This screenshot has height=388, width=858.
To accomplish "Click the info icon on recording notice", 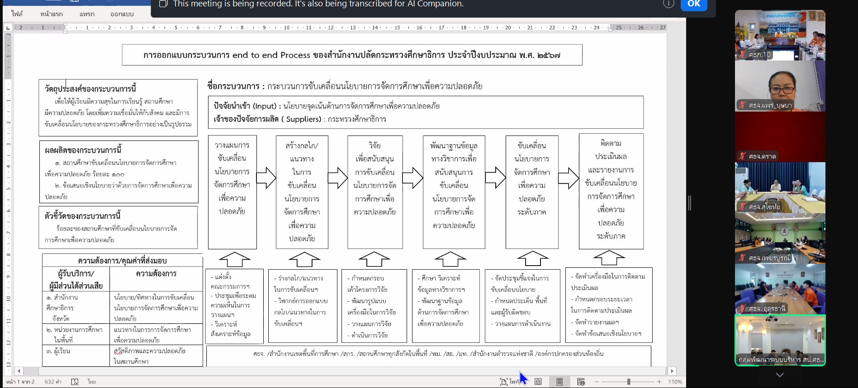I will click(x=668, y=4).
